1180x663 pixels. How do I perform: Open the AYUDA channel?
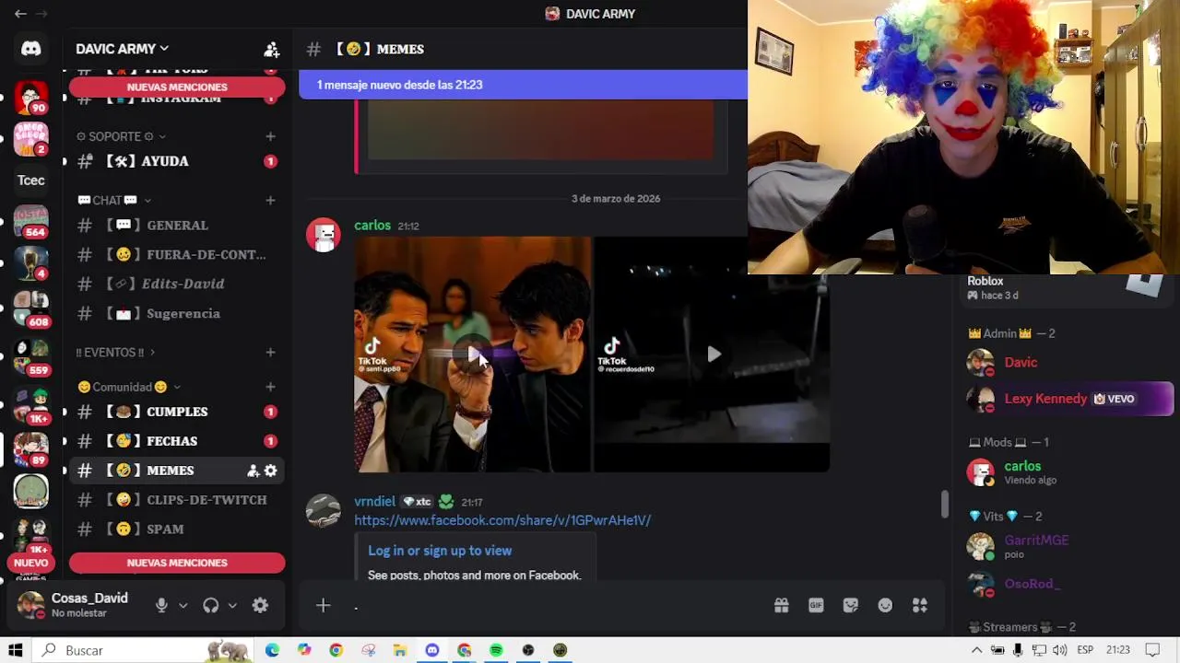(x=175, y=161)
